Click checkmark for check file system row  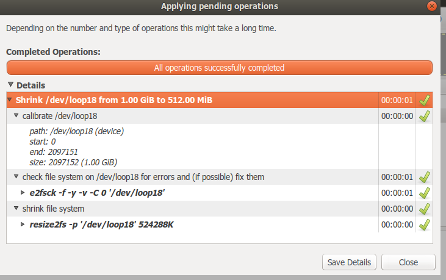click(425, 177)
